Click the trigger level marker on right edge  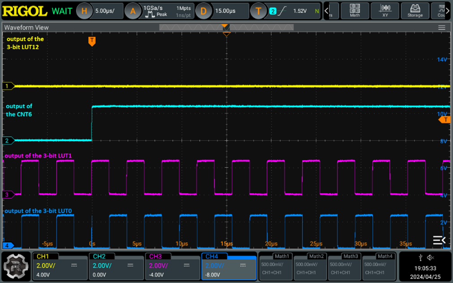(444, 120)
